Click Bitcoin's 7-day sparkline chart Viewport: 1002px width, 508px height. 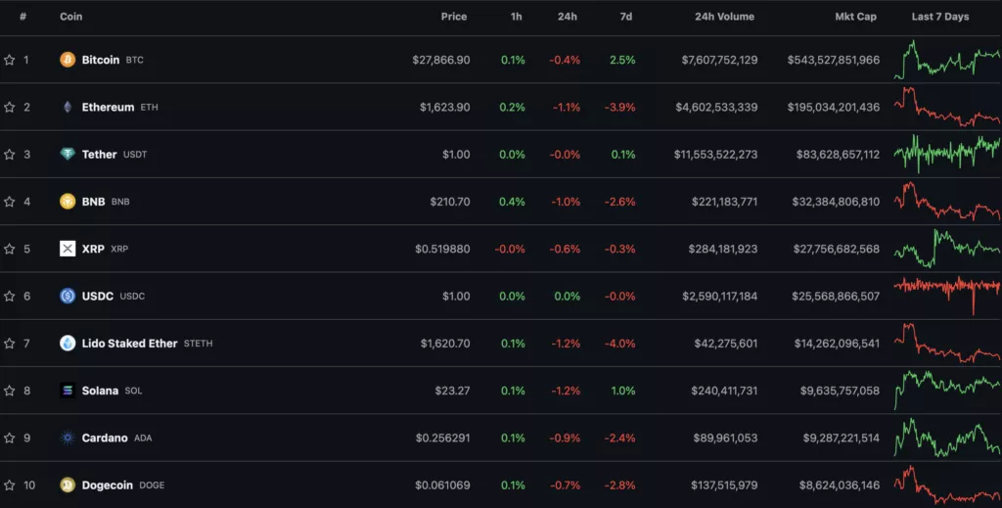click(947, 60)
